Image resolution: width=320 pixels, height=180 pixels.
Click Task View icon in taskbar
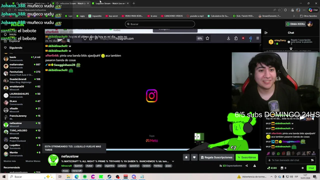(60, 177)
